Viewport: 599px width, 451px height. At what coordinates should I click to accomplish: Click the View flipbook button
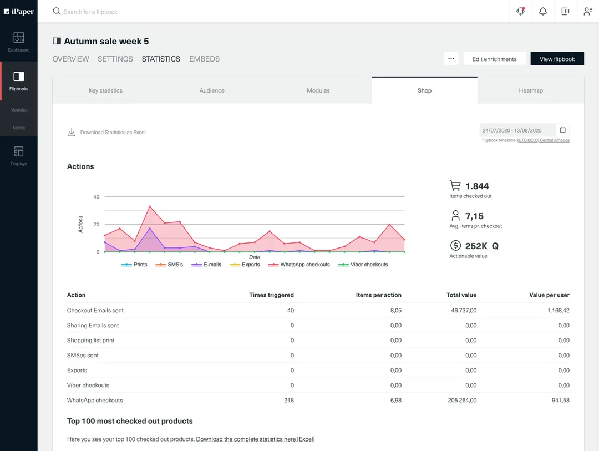coord(557,58)
